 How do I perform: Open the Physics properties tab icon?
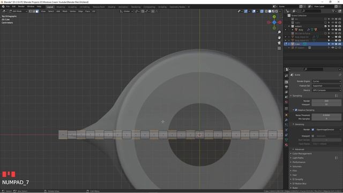286,130
